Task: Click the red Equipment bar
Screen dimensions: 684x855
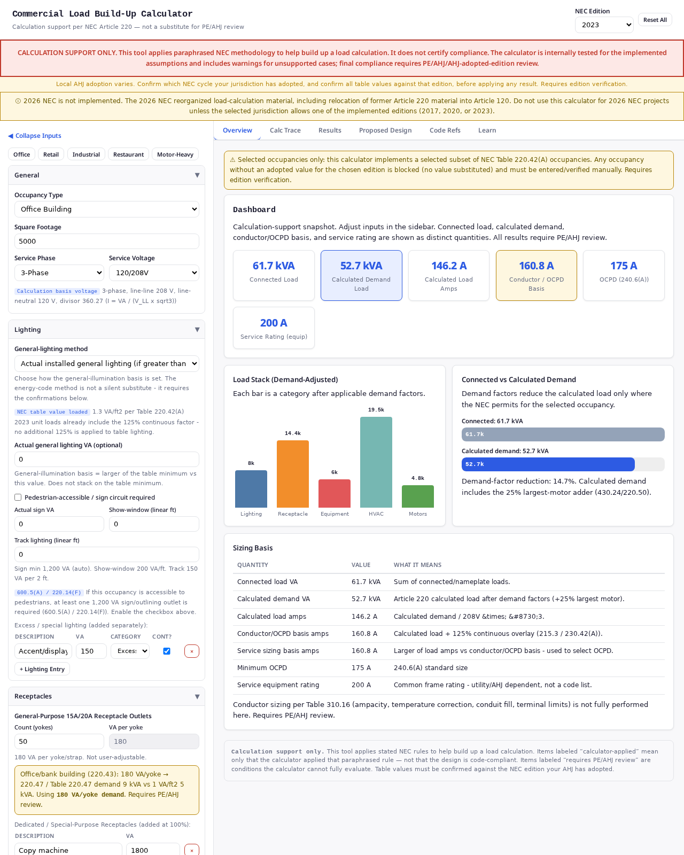Action: pos(335,493)
